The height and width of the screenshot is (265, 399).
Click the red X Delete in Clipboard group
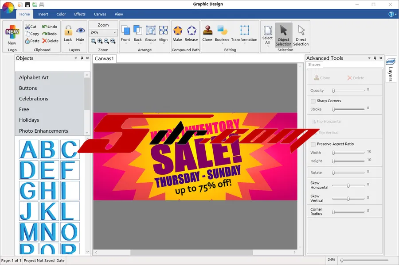(51, 41)
